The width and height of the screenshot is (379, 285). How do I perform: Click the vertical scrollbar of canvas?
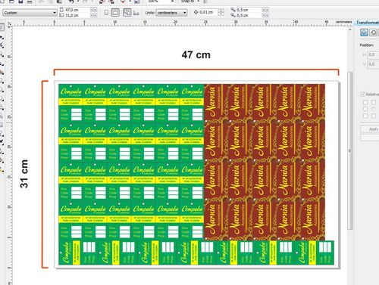350,150
